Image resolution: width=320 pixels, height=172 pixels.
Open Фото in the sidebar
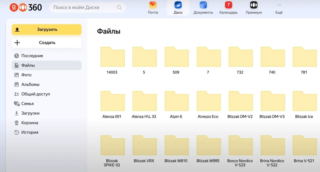coord(46,75)
